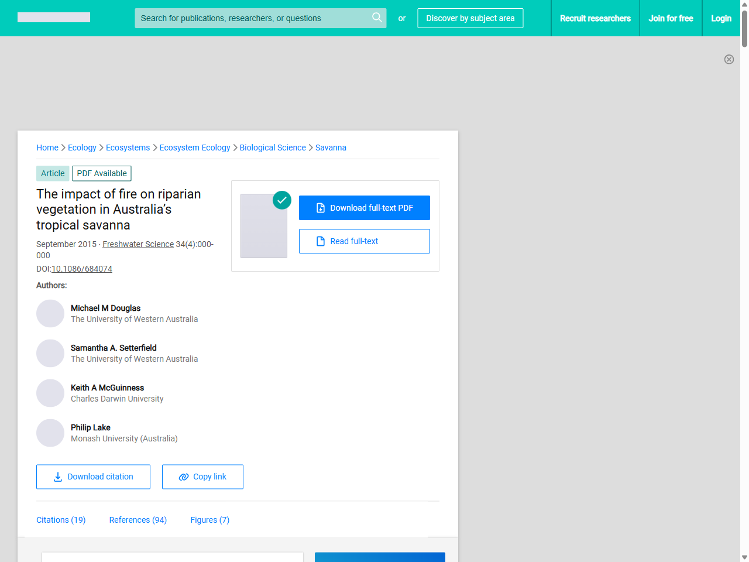Click the green verified checkmark badge

[x=282, y=200]
